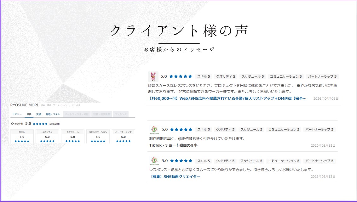Click the コミュニケーション 5 tag in first review
Viewport: 357px width, 202px height.
(x=286, y=77)
